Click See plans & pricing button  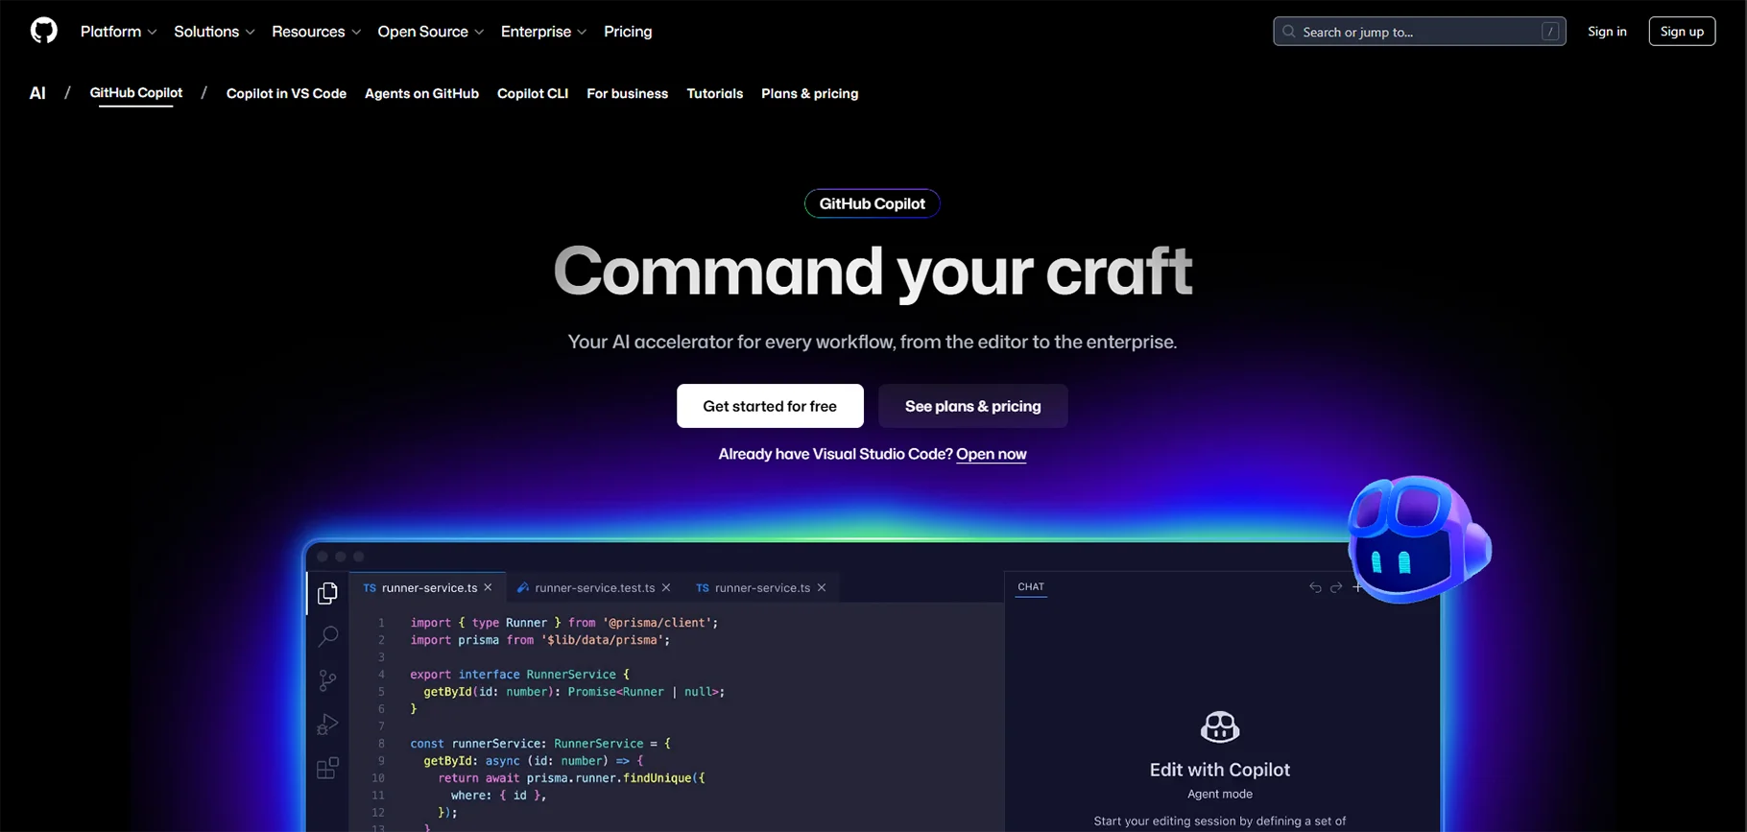coord(972,406)
